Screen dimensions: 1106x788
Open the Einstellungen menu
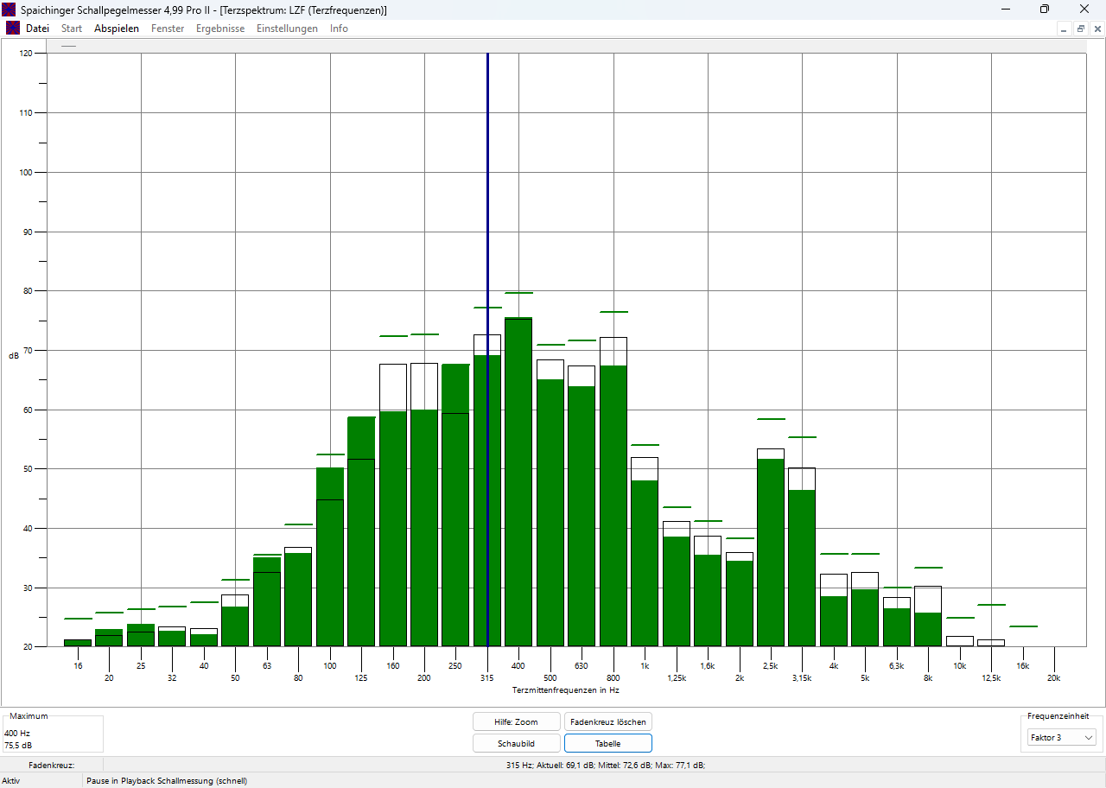[287, 29]
